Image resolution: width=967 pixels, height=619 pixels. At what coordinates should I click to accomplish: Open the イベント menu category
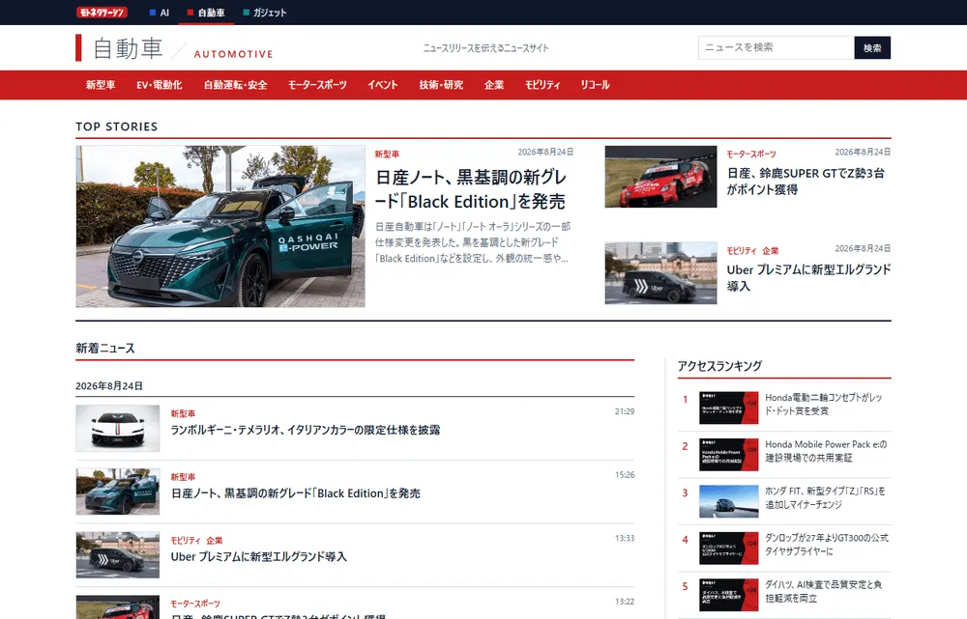(382, 85)
